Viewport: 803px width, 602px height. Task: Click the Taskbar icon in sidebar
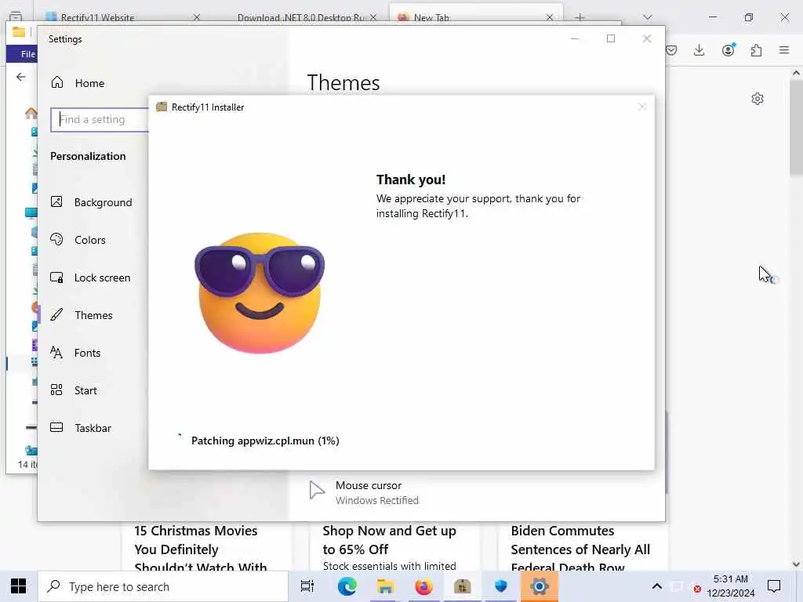(x=56, y=427)
